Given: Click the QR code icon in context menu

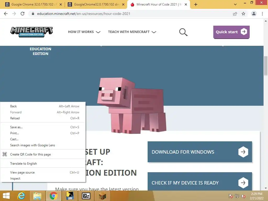Looking at the screenshot, I should pyautogui.click(x=5, y=154).
